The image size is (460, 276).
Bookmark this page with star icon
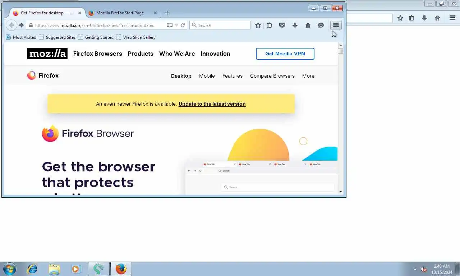point(258,25)
